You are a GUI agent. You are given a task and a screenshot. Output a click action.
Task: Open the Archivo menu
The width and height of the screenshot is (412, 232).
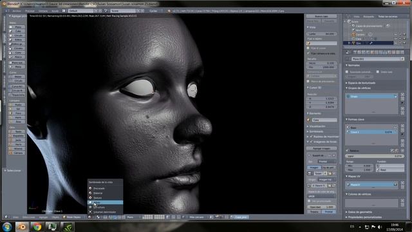coord(17,11)
